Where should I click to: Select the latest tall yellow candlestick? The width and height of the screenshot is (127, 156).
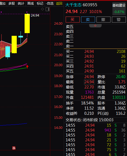click(x=27, y=24)
